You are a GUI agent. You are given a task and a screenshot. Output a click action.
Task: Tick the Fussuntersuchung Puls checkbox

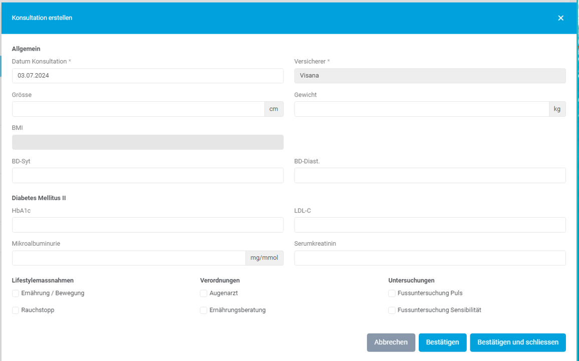click(392, 293)
